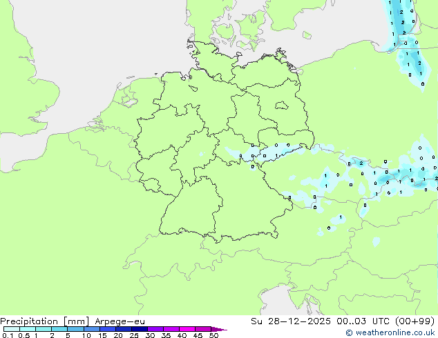Click the '0.1' legend scale label
This screenshot has width=438, height=338.
(x=8, y=335)
